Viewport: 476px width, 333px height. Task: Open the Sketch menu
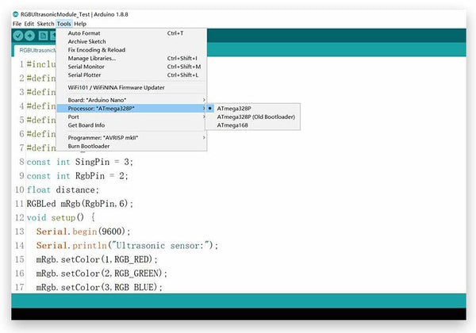click(x=45, y=24)
